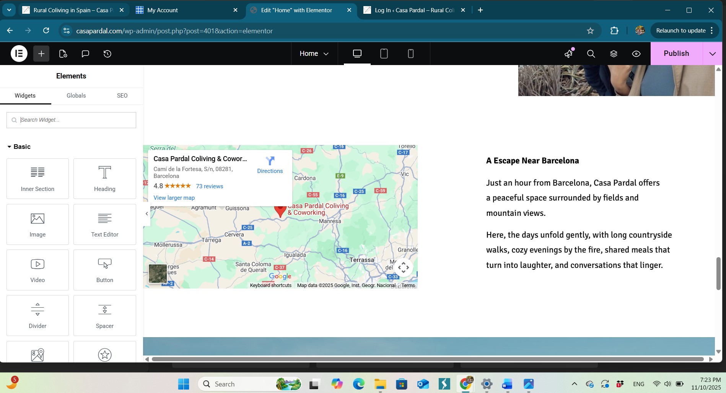The image size is (726, 393).
Task: Click the Publish button
Action: [x=676, y=54]
